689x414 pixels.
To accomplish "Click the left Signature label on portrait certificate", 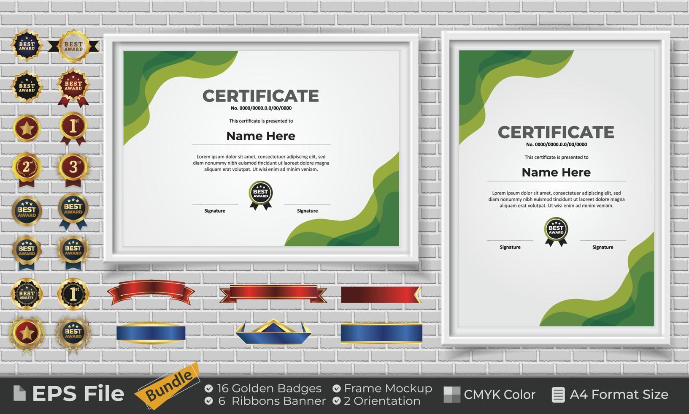I will [x=510, y=247].
